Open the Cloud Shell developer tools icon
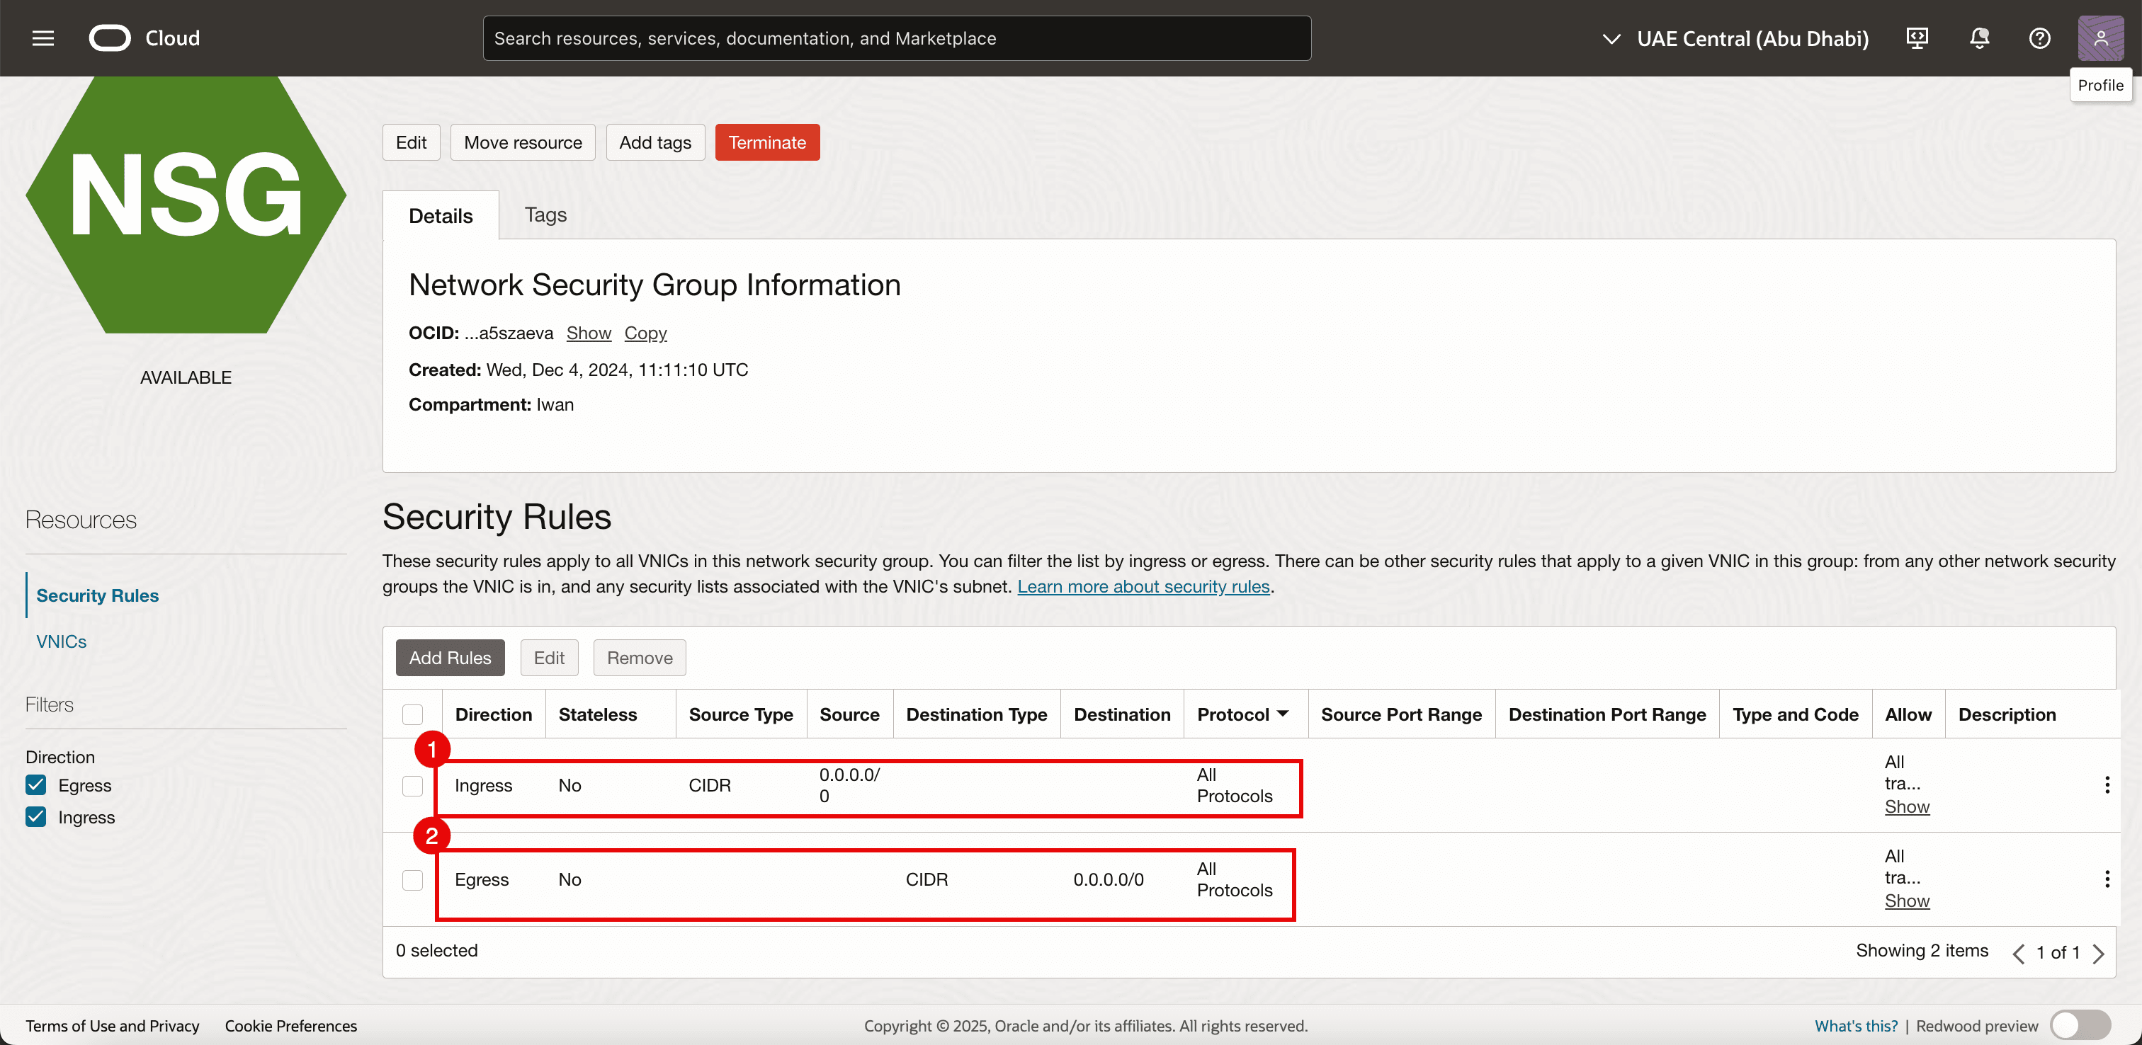This screenshot has width=2142, height=1045. point(1917,38)
